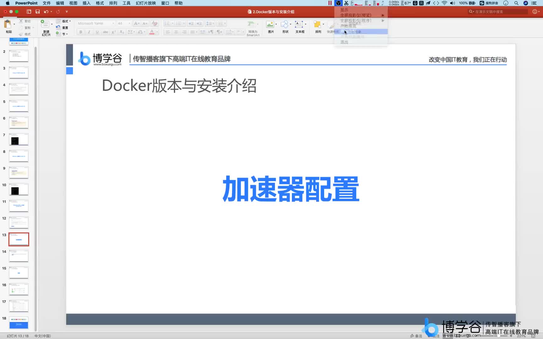Toggle italic formatting
This screenshot has height=339, width=543.
coord(89,32)
